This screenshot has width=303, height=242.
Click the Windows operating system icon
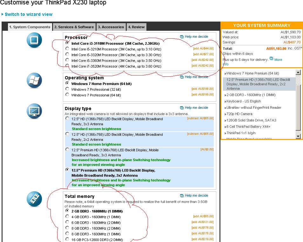(x=34, y=80)
